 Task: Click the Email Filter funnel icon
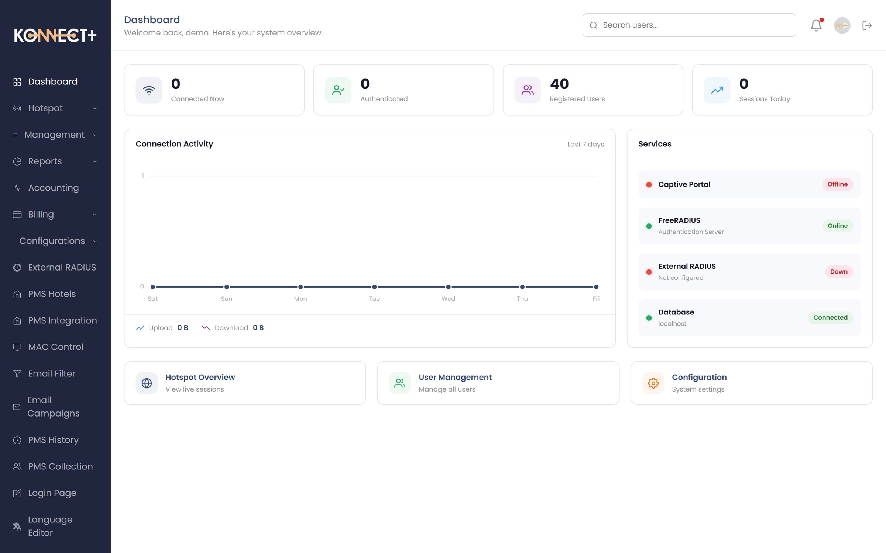point(17,374)
